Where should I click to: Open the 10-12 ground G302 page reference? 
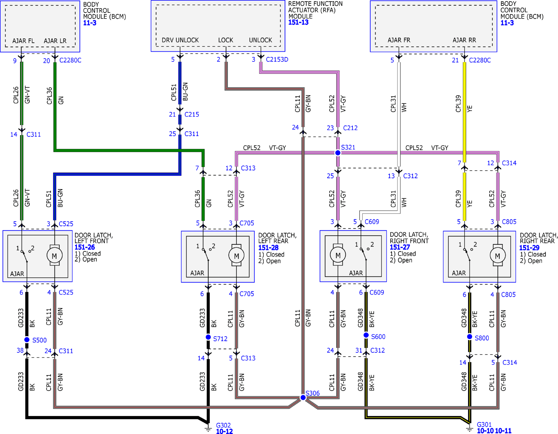click(224, 431)
